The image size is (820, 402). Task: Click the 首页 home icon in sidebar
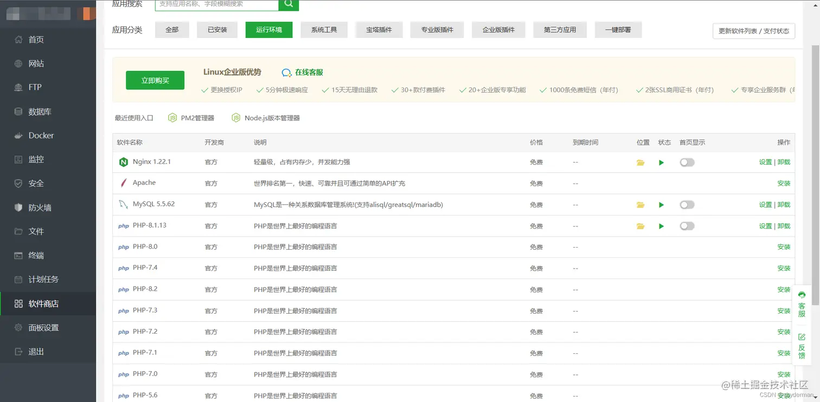coord(18,40)
